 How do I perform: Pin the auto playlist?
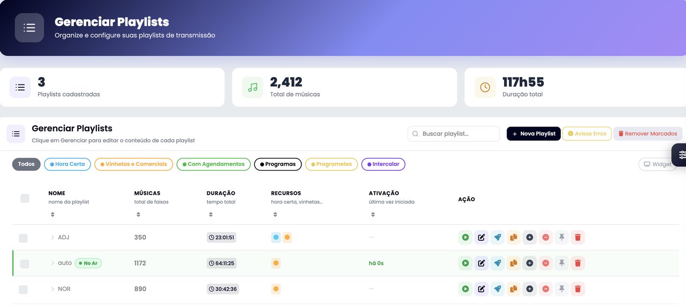[x=562, y=263]
